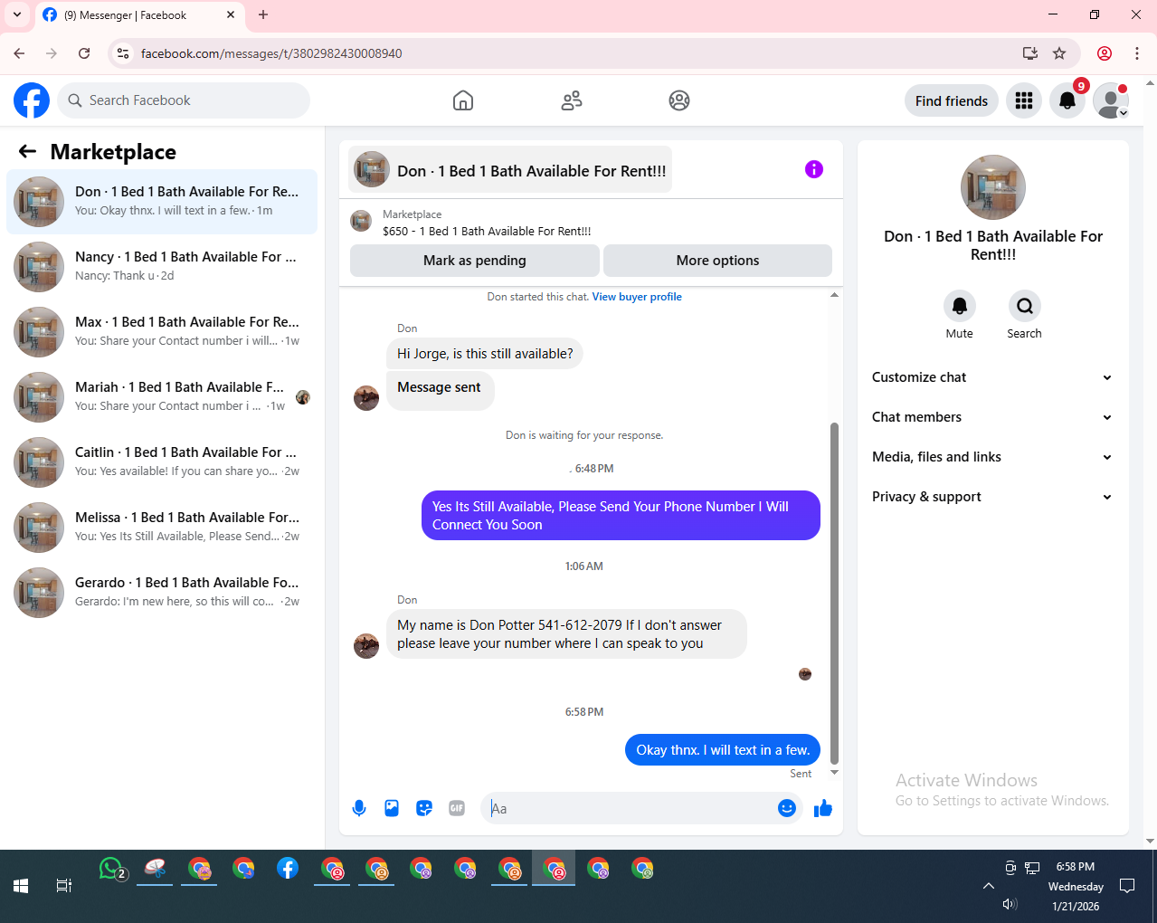Open WhatsApp from the taskbar
This screenshot has width=1157, height=923.
[x=111, y=870]
